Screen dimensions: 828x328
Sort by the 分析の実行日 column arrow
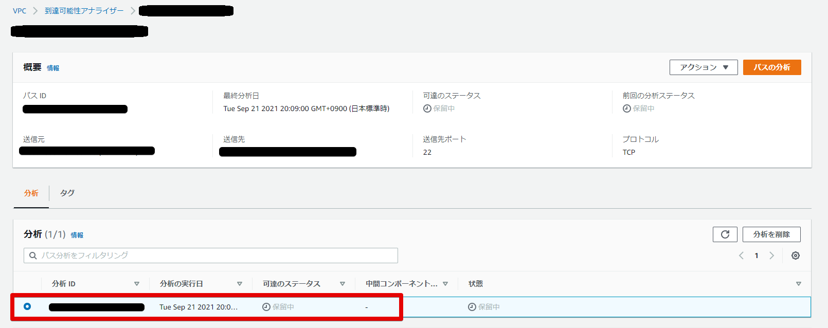click(x=240, y=284)
